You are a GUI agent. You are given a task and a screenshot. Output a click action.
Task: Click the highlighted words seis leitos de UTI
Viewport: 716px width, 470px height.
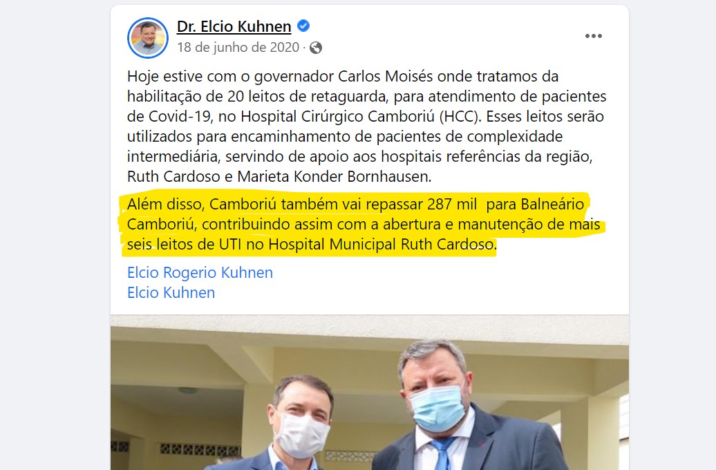[x=184, y=245]
